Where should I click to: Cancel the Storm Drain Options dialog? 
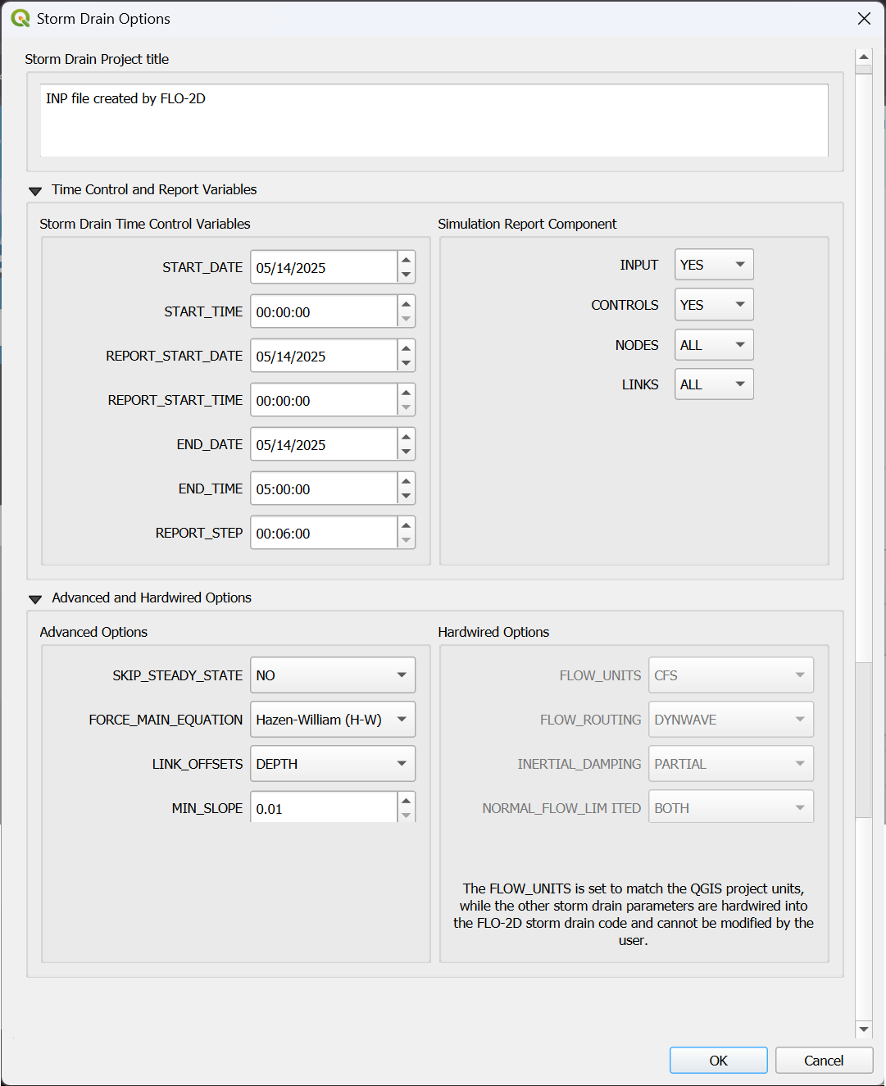(x=823, y=1061)
